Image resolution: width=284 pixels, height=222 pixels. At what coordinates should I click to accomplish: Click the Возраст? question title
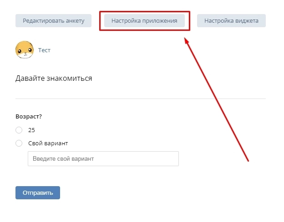29,117
